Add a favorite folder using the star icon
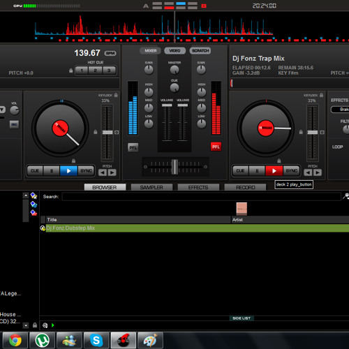Screen dimensions: 349x349 pyautogui.click(x=34, y=195)
